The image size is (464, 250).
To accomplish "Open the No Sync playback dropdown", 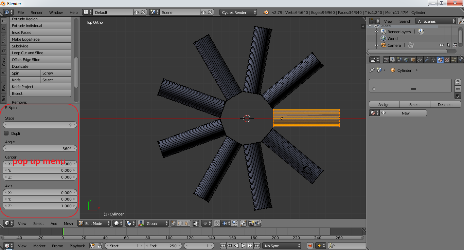I will [281, 246].
